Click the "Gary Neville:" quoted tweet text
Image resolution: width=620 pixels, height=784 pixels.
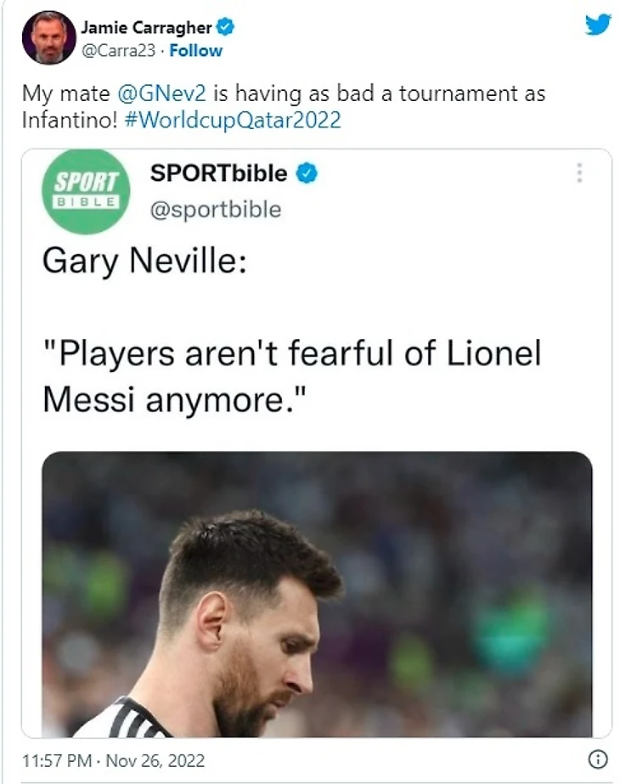(x=144, y=262)
